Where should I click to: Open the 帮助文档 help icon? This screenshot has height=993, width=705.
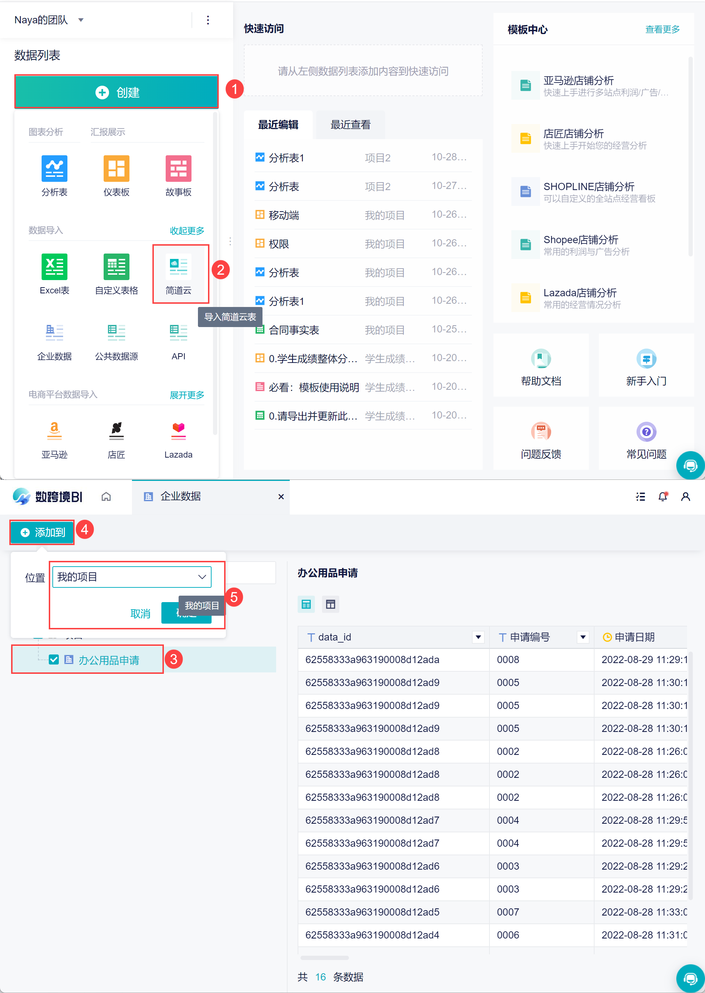(x=540, y=359)
